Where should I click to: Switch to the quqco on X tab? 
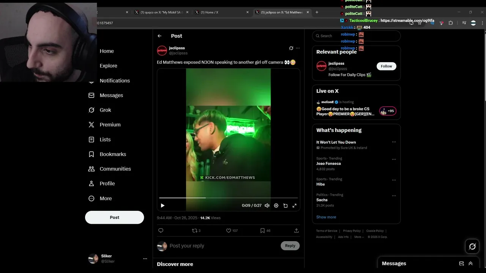(x=161, y=12)
